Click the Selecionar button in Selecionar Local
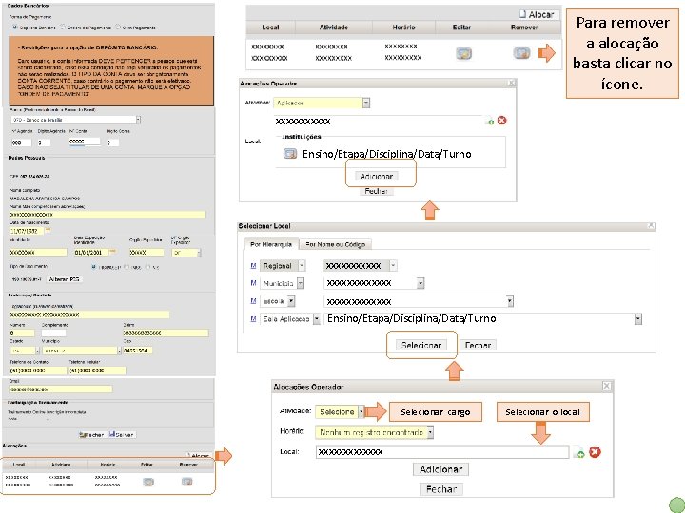The width and height of the screenshot is (685, 513). pos(421,345)
